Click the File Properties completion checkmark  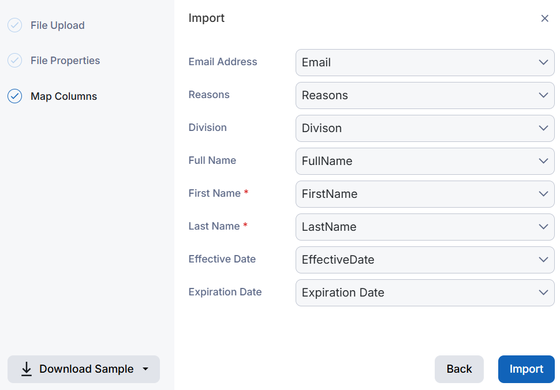pos(14,60)
